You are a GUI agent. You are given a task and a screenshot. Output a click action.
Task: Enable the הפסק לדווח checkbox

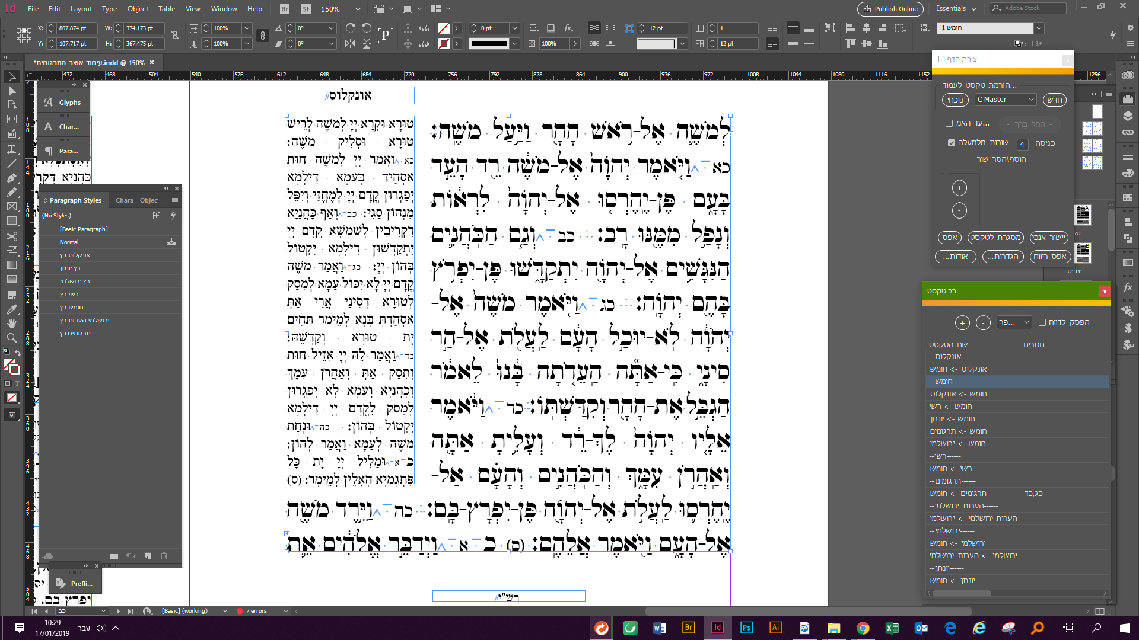1042,322
